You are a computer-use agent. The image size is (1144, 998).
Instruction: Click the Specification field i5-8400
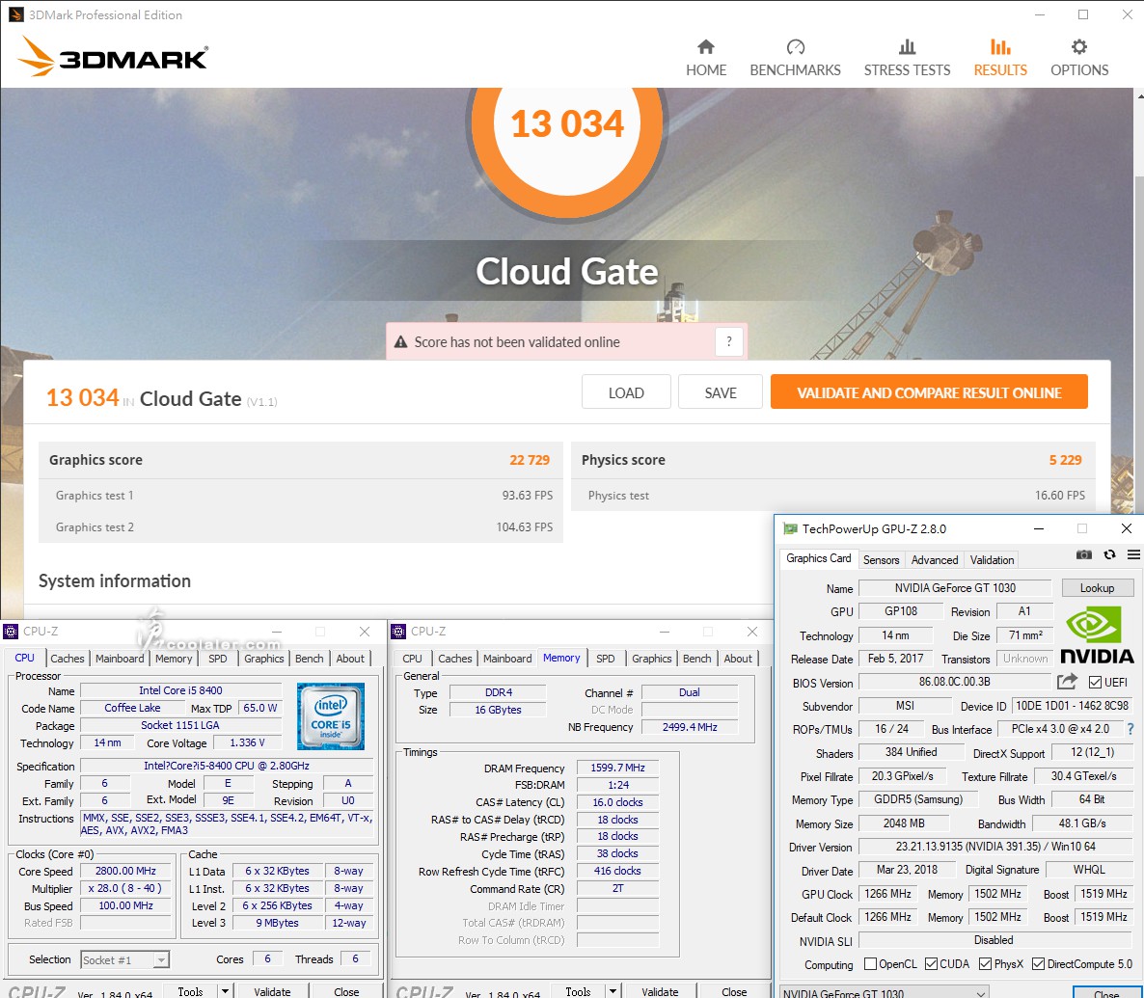pyautogui.click(x=226, y=766)
